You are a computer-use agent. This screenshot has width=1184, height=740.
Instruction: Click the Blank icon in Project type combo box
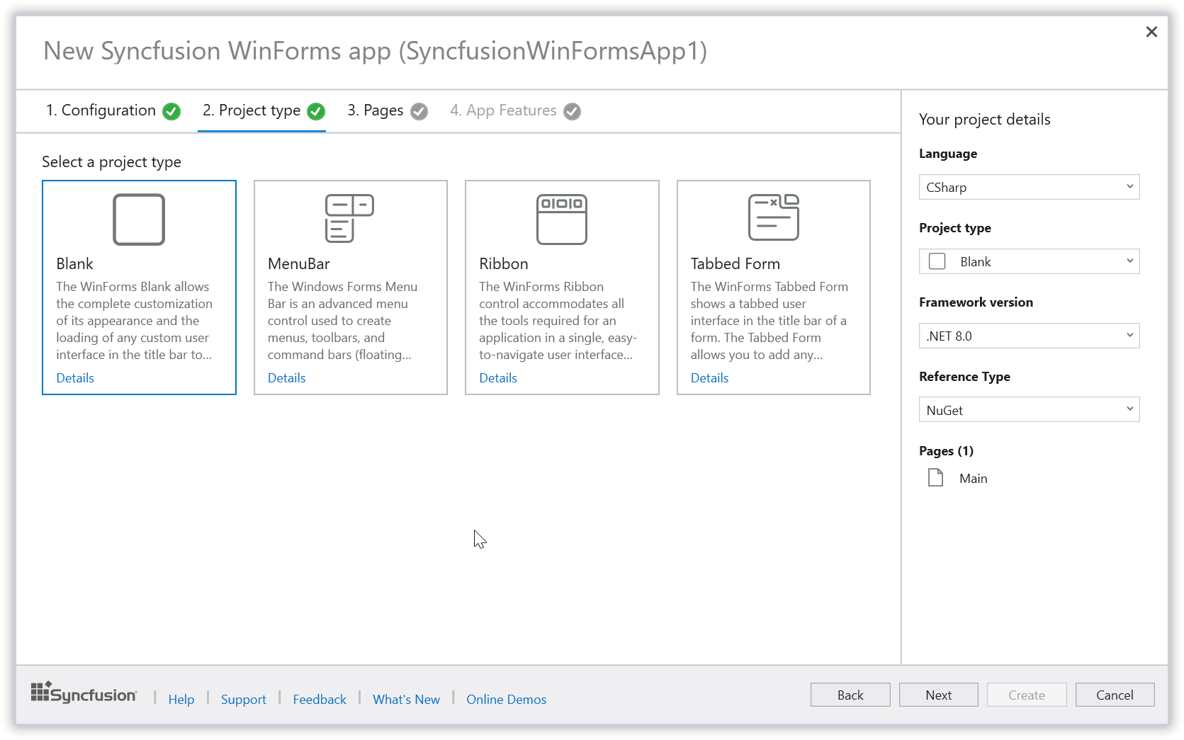point(937,261)
